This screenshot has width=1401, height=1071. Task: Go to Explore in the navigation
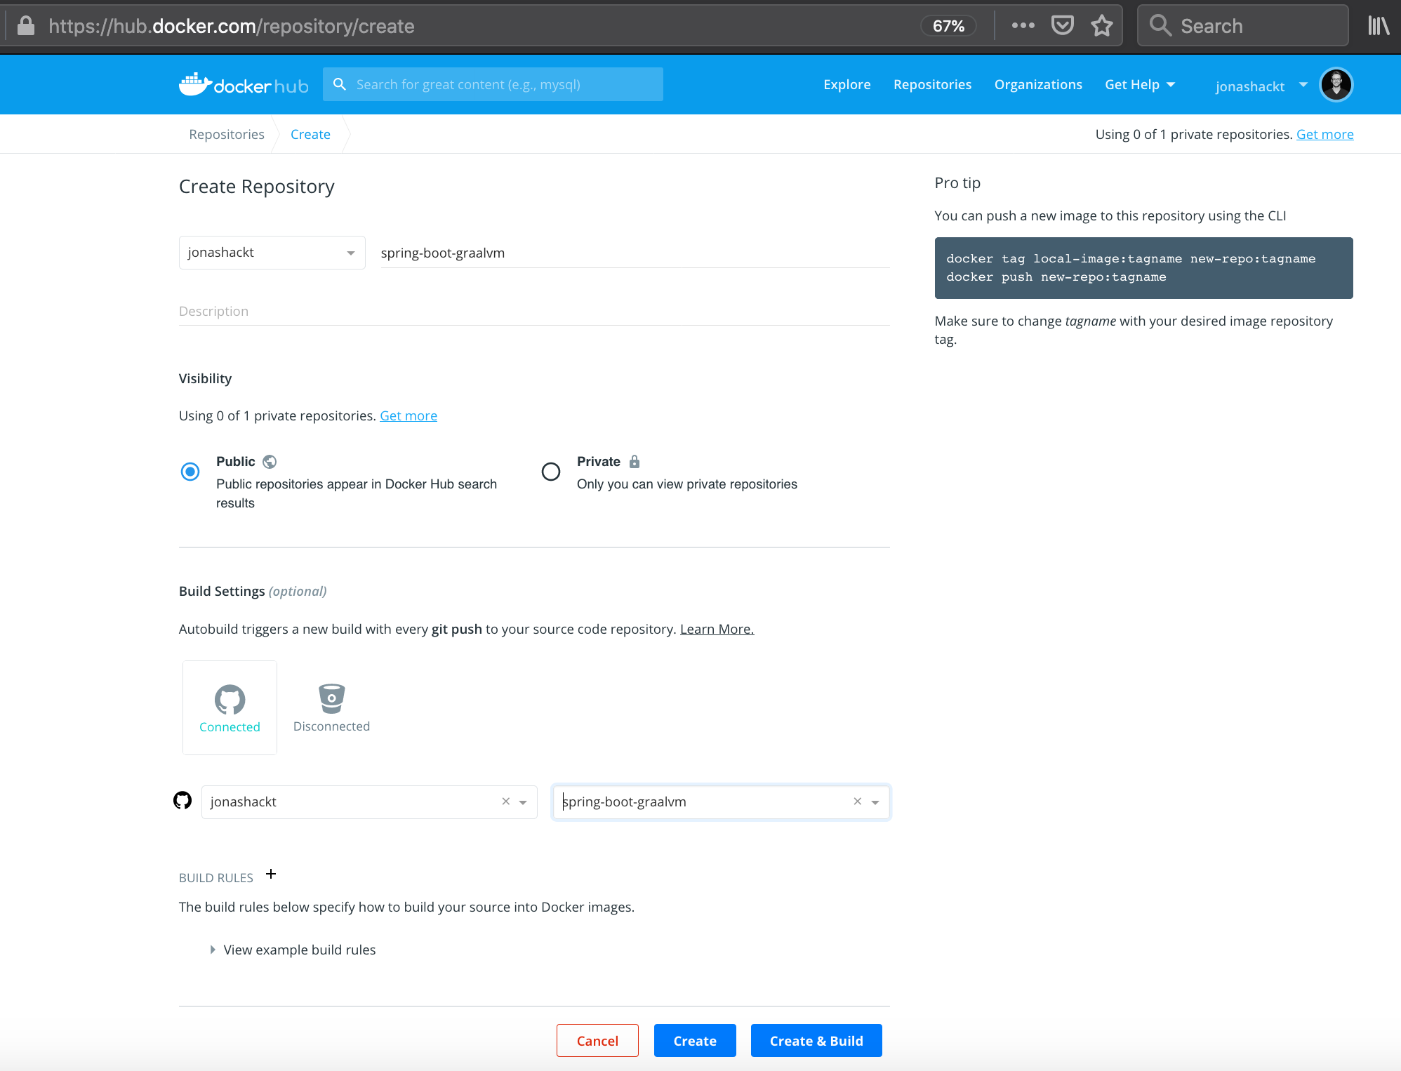click(x=846, y=85)
